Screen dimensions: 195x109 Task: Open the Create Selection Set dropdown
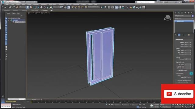[94, 7]
